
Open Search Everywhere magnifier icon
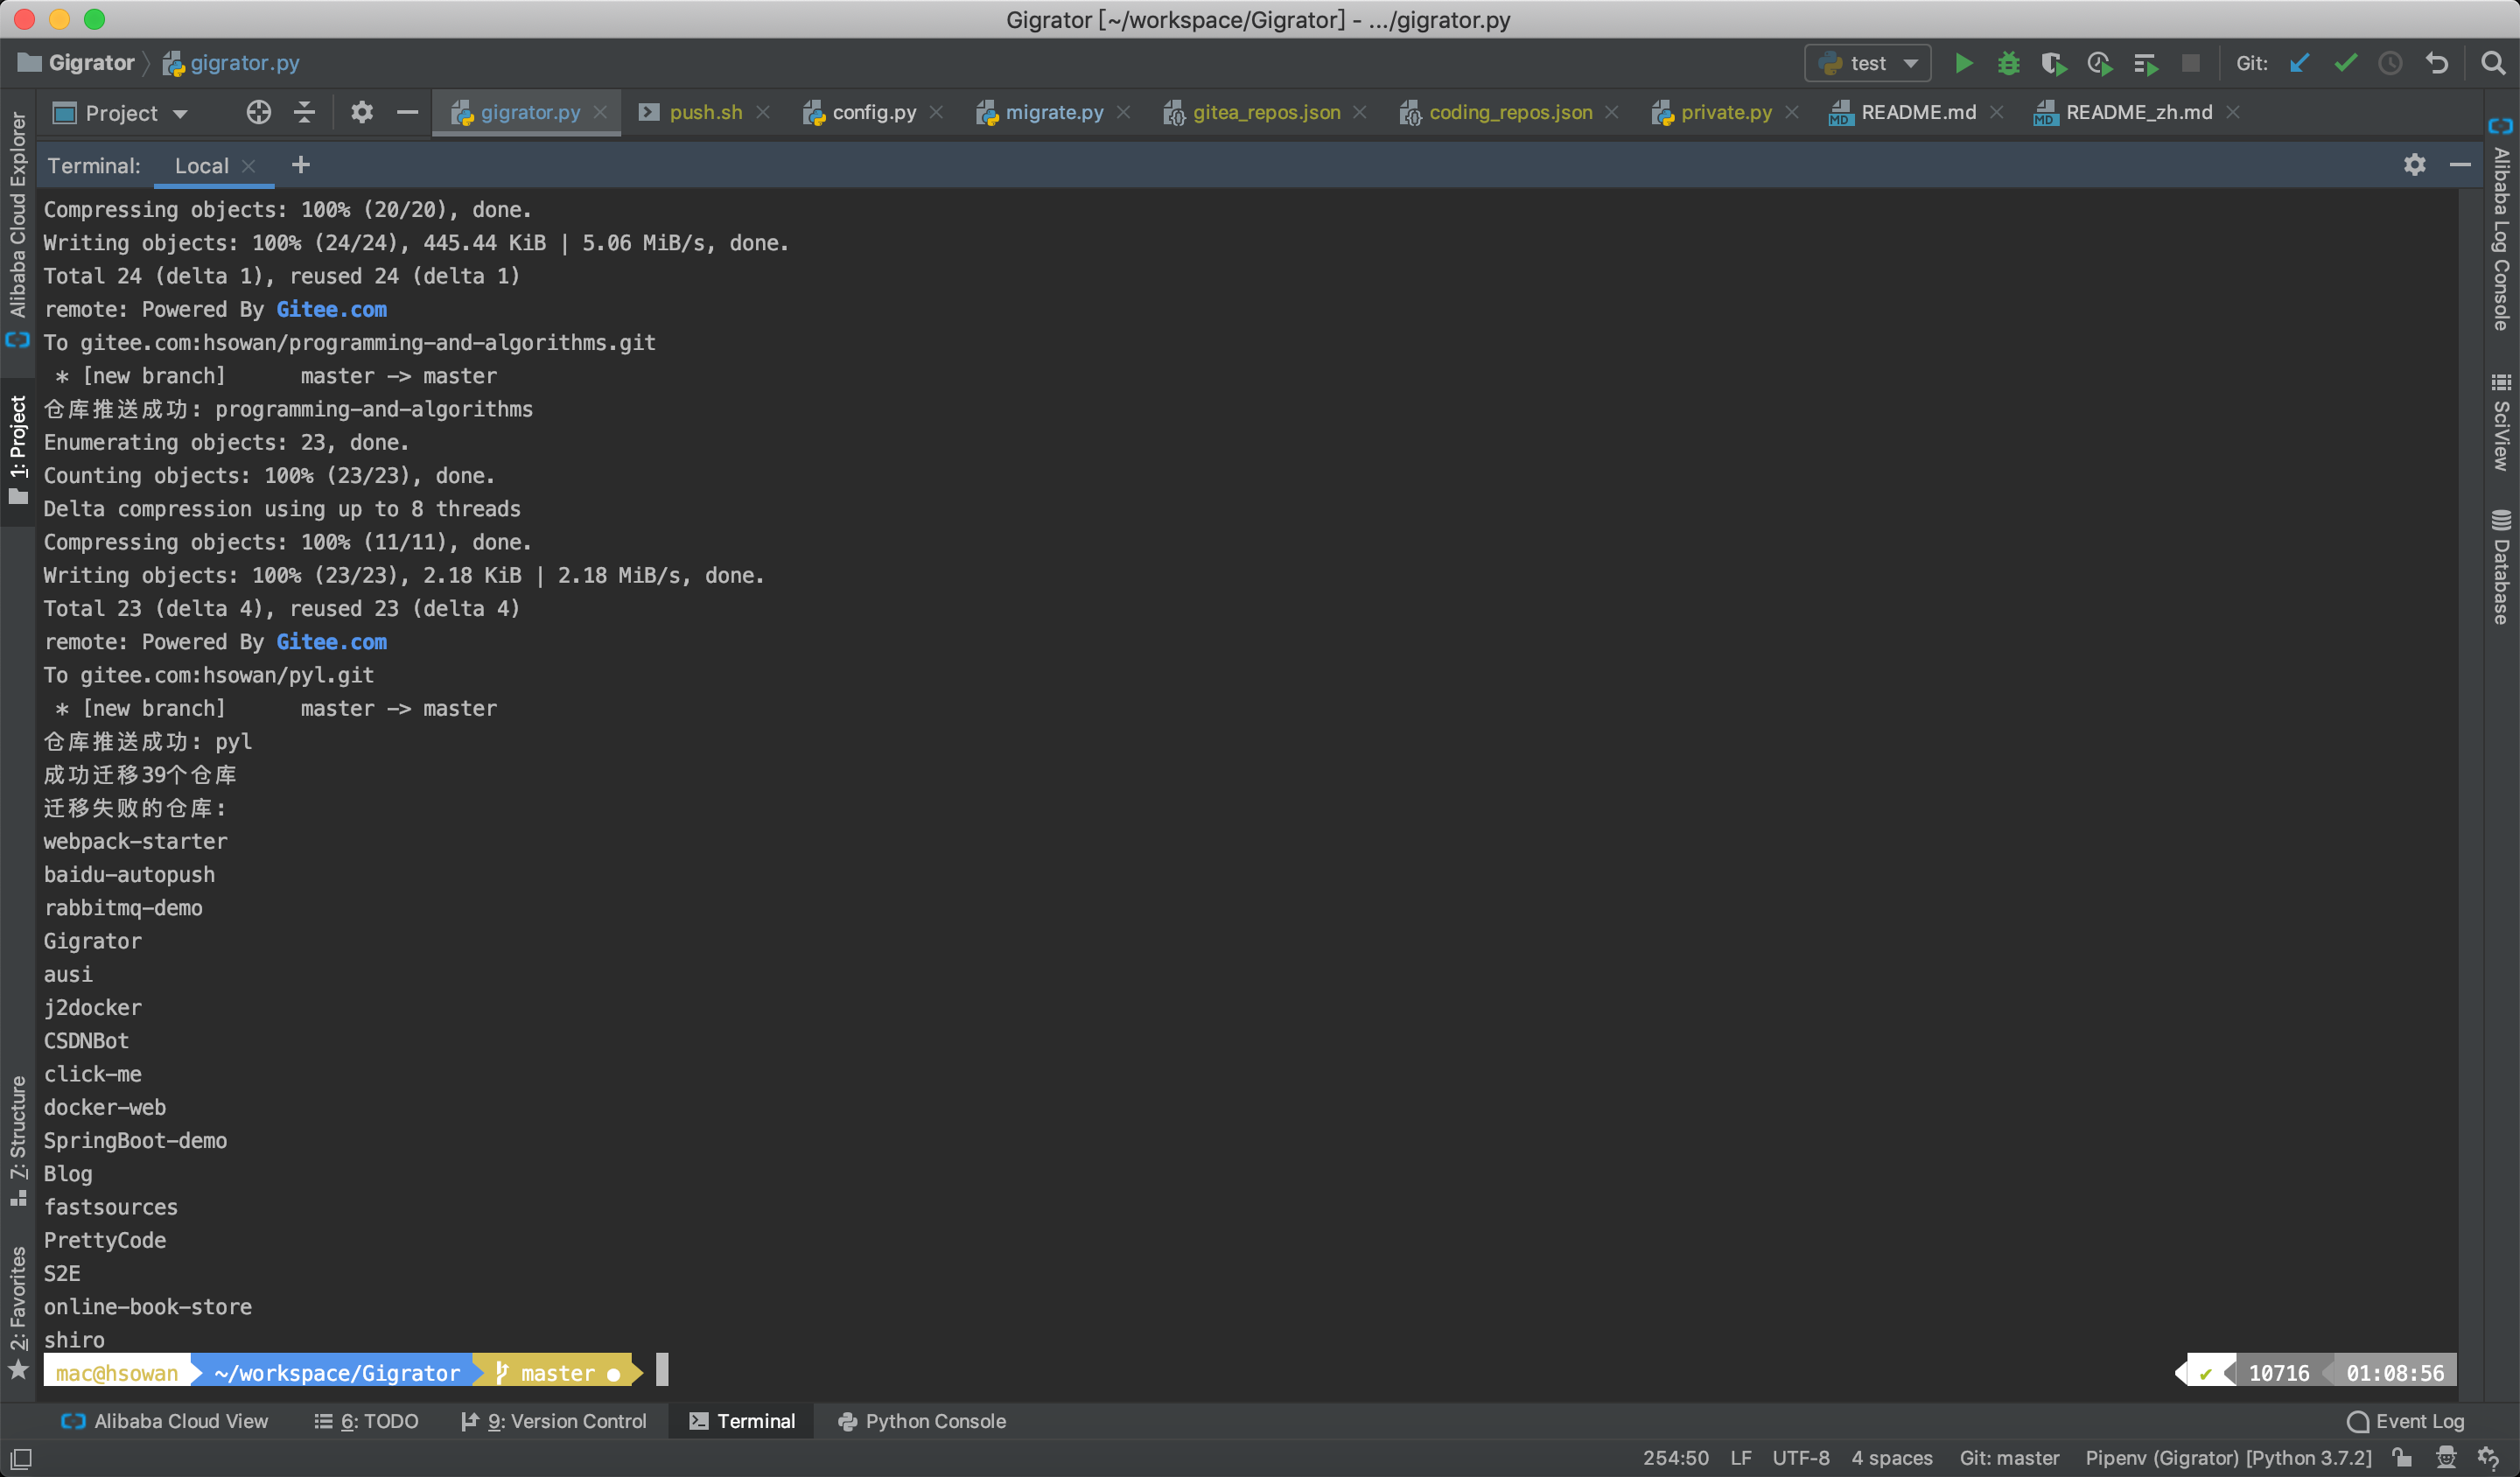[x=2493, y=63]
